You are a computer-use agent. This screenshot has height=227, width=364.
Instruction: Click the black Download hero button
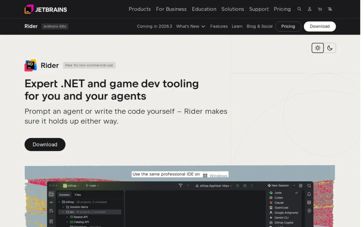(x=45, y=145)
